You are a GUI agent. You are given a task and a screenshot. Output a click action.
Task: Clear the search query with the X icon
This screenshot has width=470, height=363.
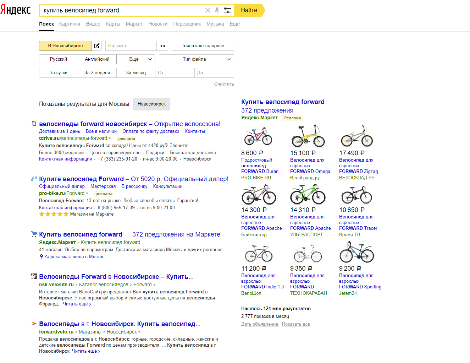(x=208, y=10)
